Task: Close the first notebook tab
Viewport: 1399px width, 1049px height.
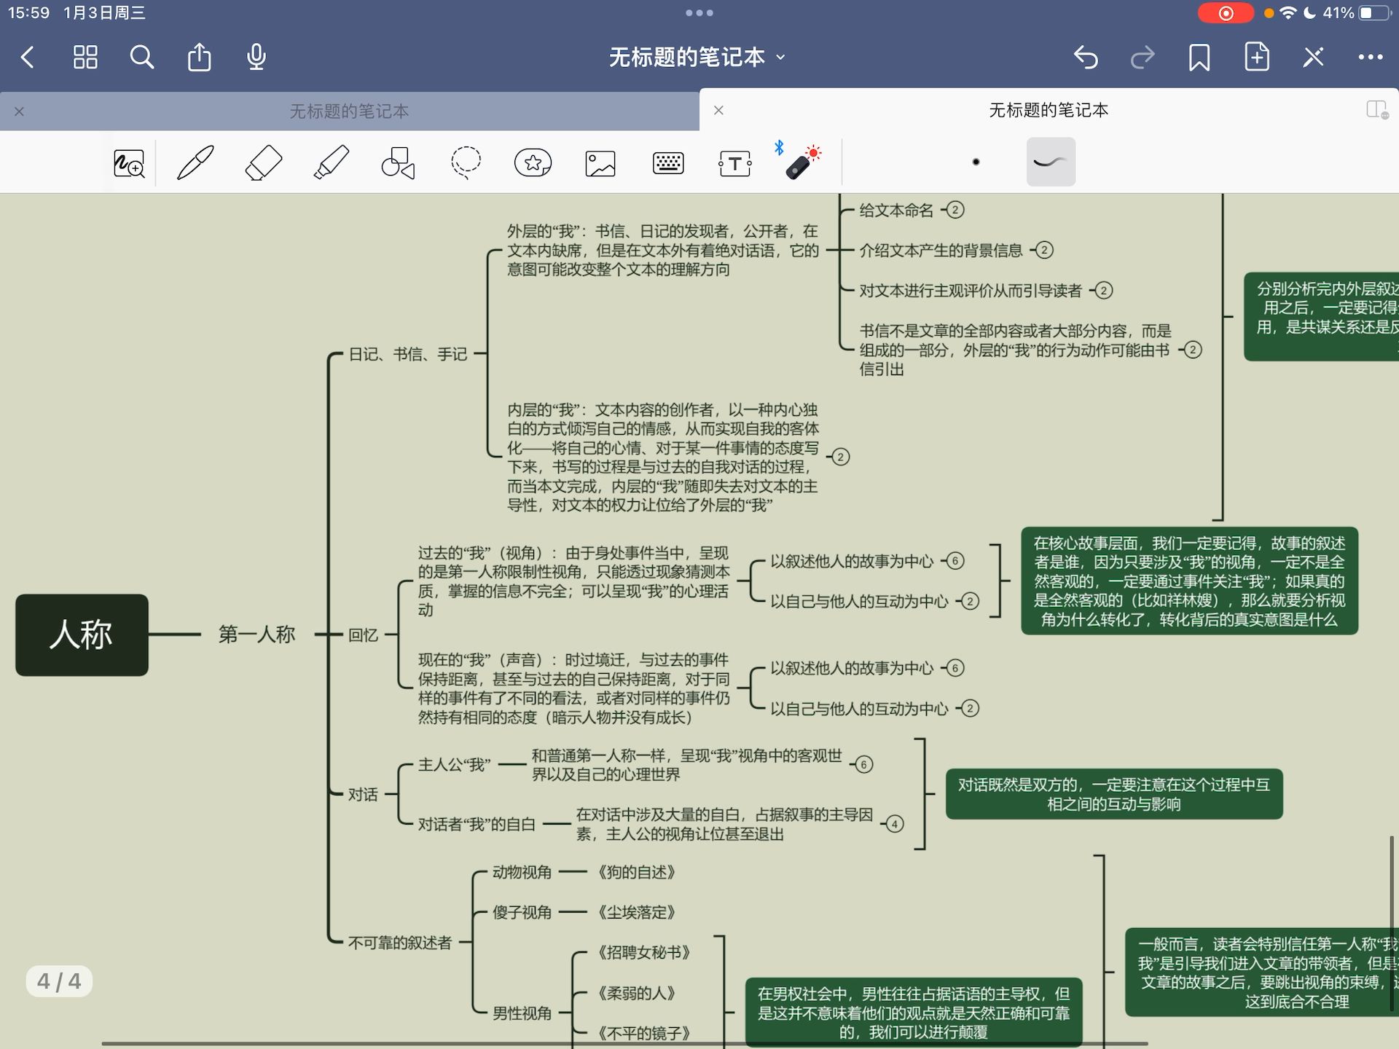Action: point(20,111)
